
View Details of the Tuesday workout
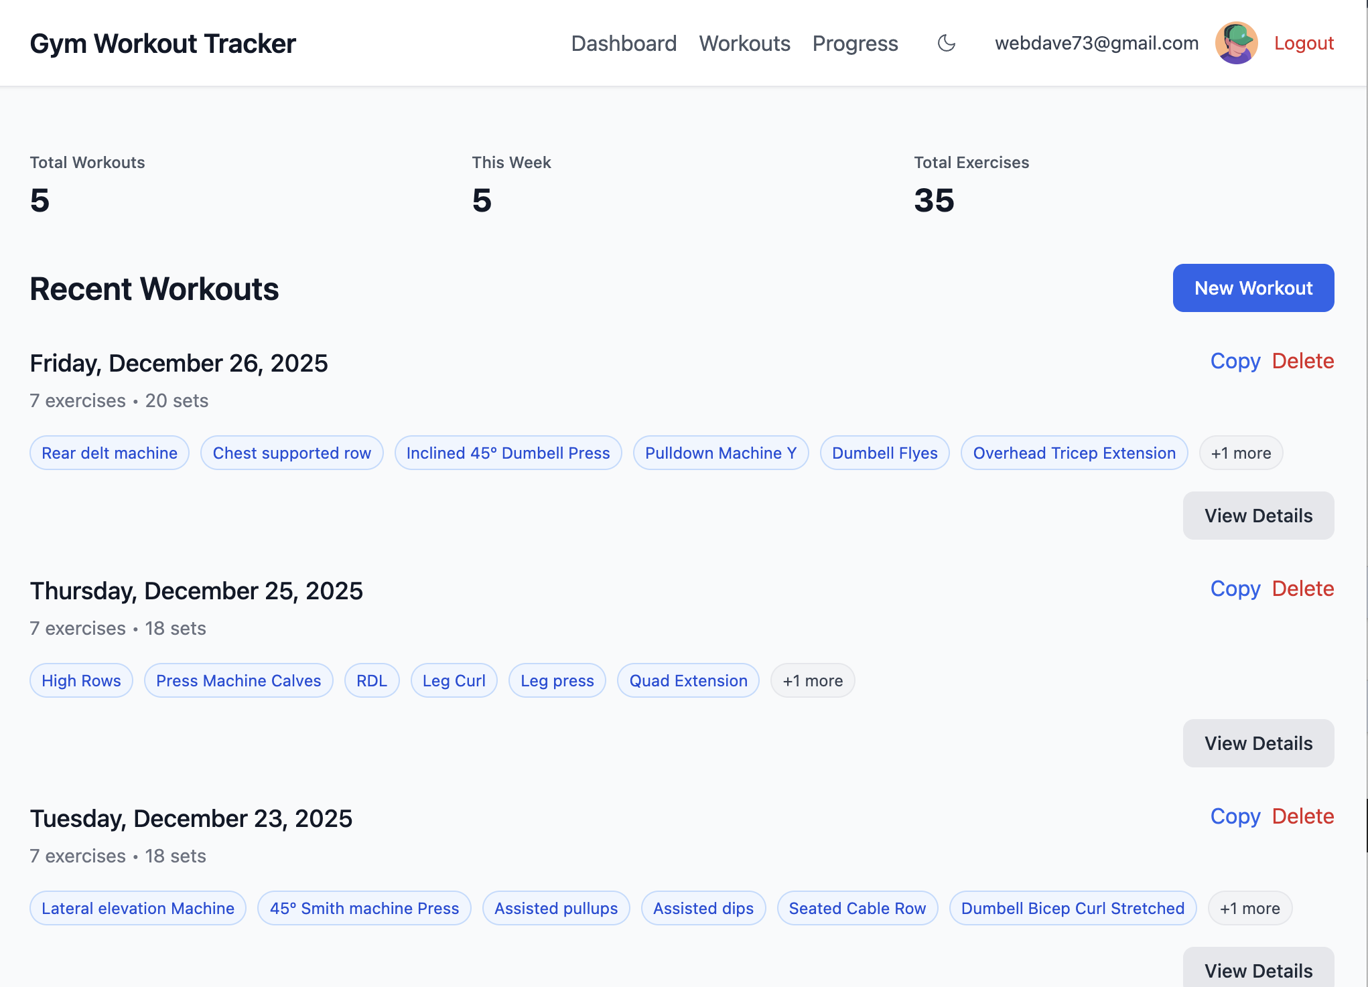pyautogui.click(x=1258, y=968)
